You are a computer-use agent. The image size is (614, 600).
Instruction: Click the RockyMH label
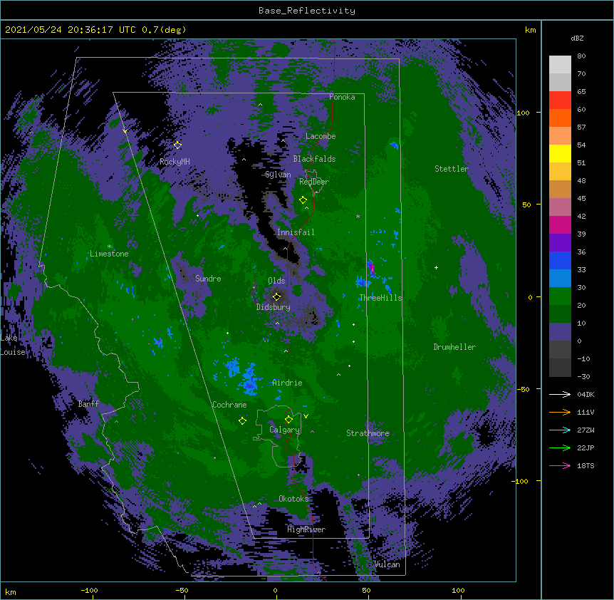pyautogui.click(x=175, y=162)
